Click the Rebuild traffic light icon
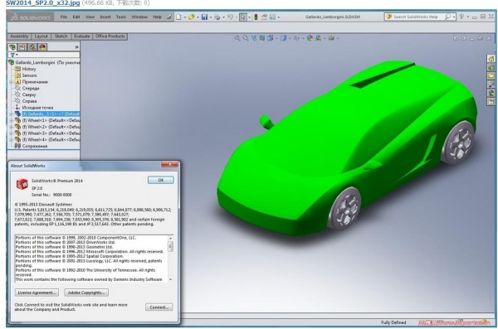The image size is (498, 329). pos(256,17)
